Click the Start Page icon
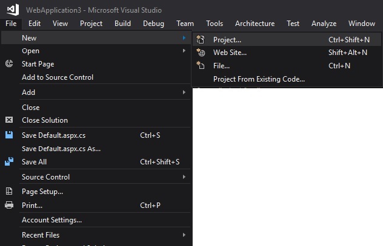This screenshot has width=383, height=246. [x=9, y=64]
